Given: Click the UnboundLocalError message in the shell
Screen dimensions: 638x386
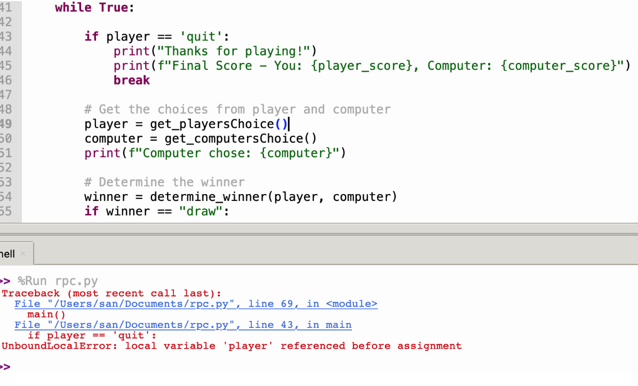Looking at the screenshot, I should (x=232, y=346).
